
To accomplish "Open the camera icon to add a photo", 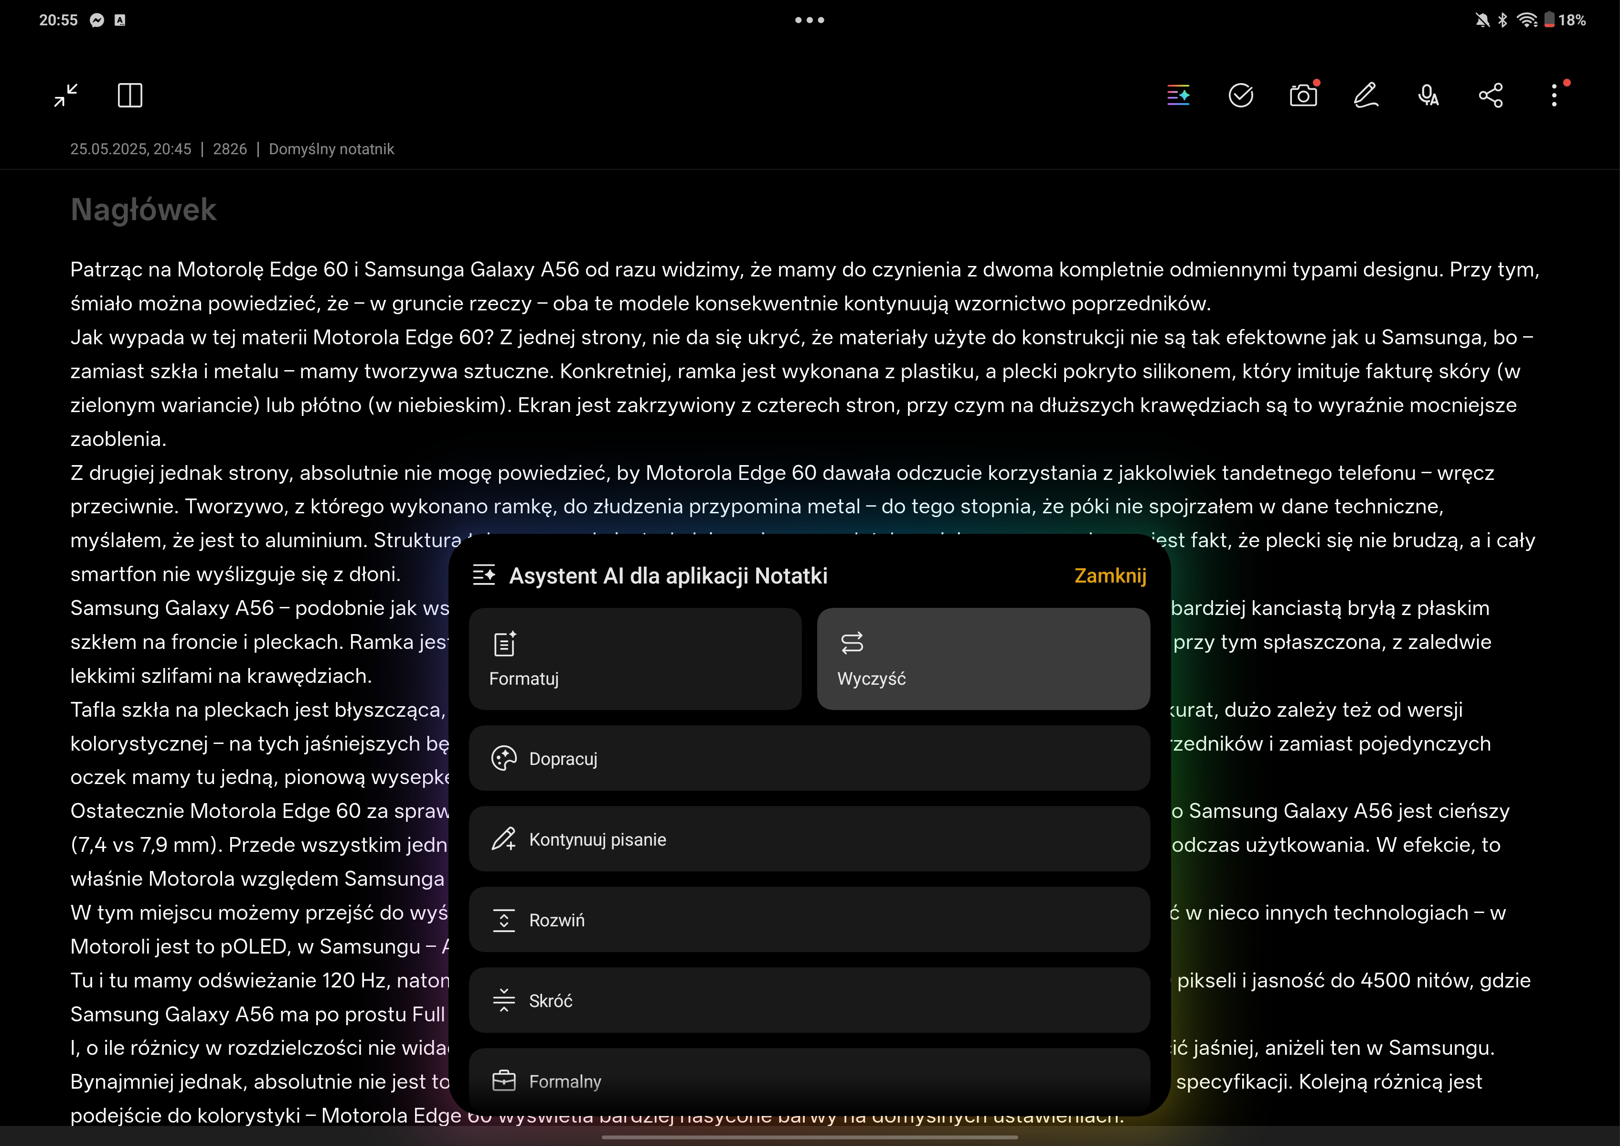I will pyautogui.click(x=1303, y=95).
